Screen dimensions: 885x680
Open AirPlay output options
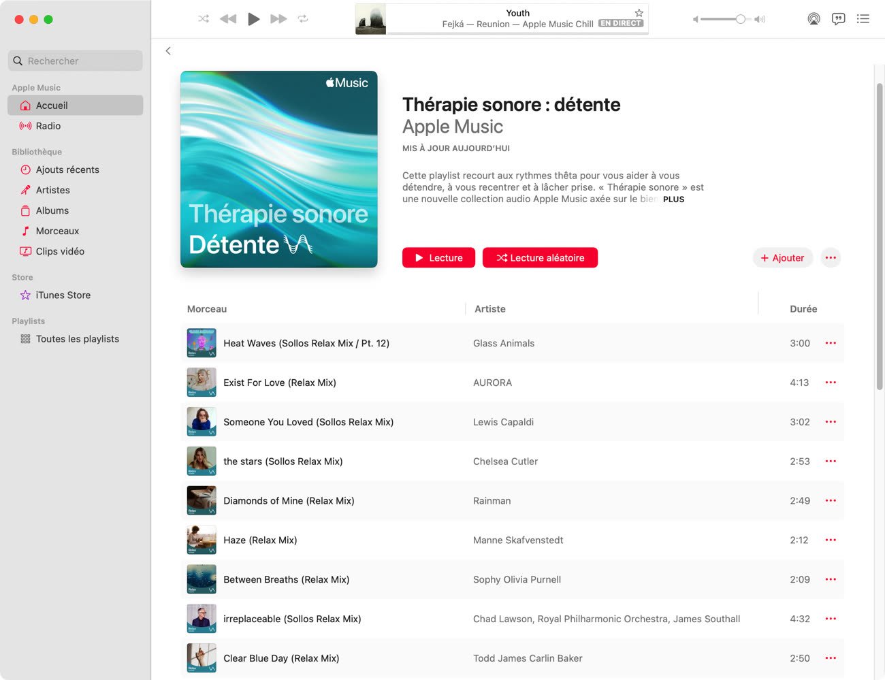[814, 19]
